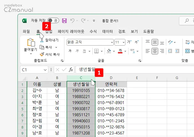This screenshot has height=137, width=194.
Task: Open the font size 11 dropdown
Action: [x=124, y=42]
